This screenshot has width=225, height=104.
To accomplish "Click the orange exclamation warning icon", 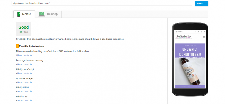I will (x=17, y=46).
